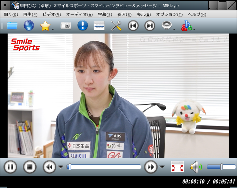Take a screenshot with the camera icon
Image resolution: width=237 pixels, height=188 pixels.
tap(66, 26)
